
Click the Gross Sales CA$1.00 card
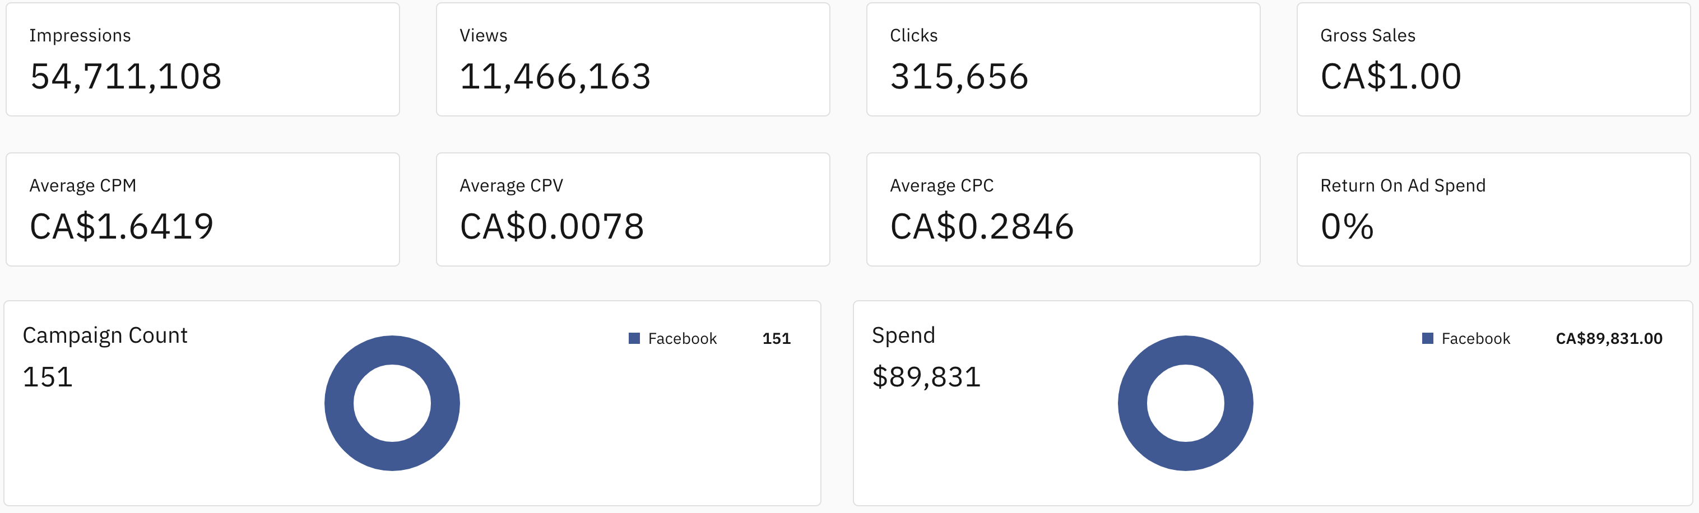(x=1493, y=59)
